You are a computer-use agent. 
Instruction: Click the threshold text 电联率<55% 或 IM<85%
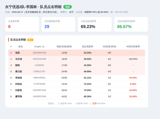pyautogui.click(x=96, y=12)
